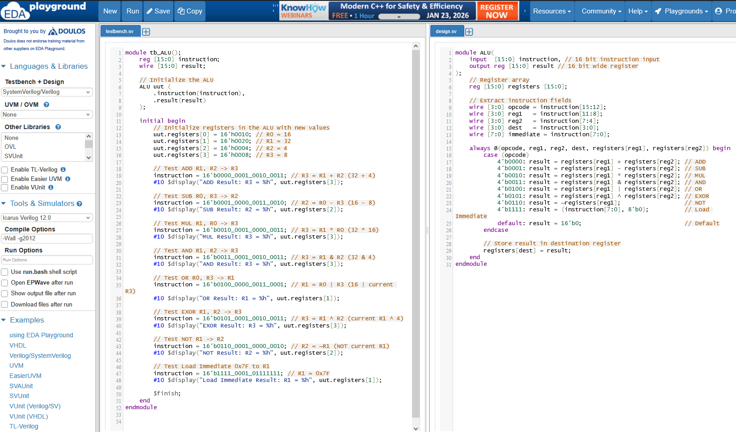Enable the TL-Verilog checkbox

(5, 170)
